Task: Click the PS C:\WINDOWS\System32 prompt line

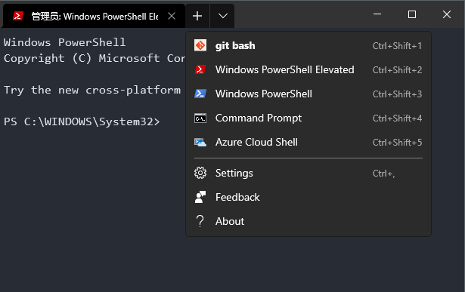Action: [82, 122]
